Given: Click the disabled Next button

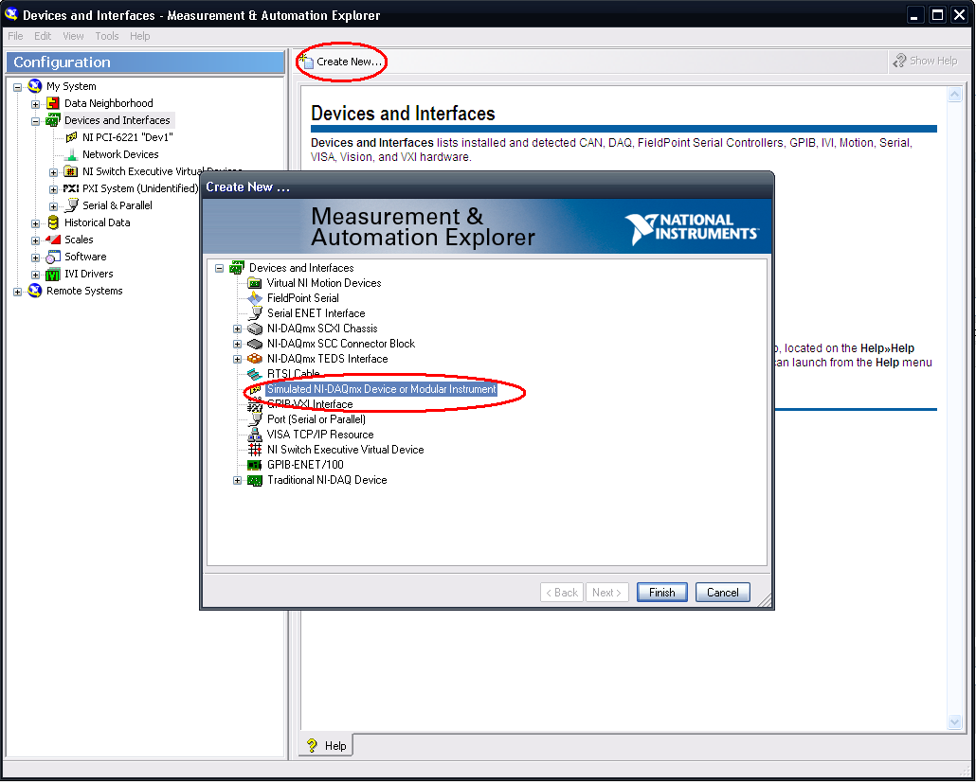Looking at the screenshot, I should (x=606, y=593).
